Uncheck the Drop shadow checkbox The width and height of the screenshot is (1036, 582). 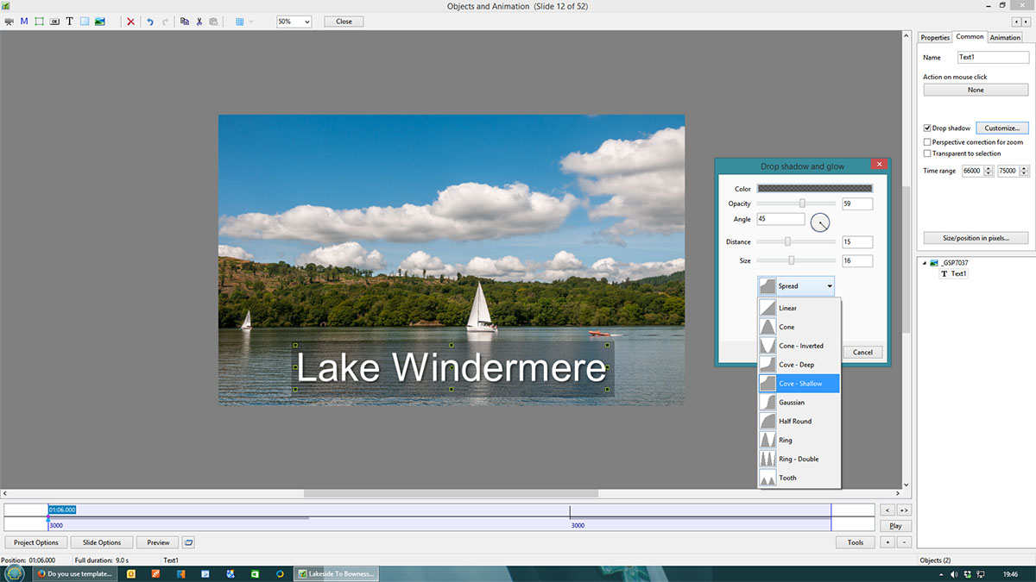point(927,128)
